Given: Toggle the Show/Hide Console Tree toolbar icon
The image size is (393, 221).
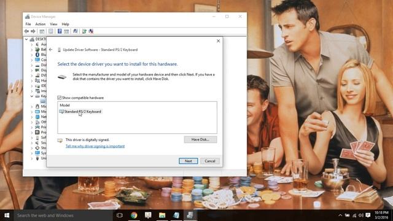Looking at the screenshot, I should [x=42, y=31].
